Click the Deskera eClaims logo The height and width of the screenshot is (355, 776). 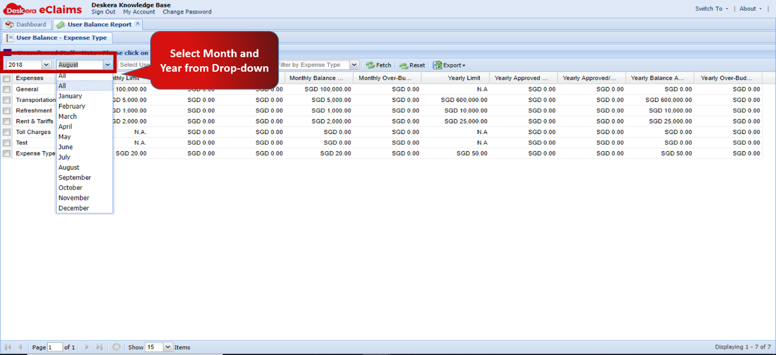(x=42, y=8)
